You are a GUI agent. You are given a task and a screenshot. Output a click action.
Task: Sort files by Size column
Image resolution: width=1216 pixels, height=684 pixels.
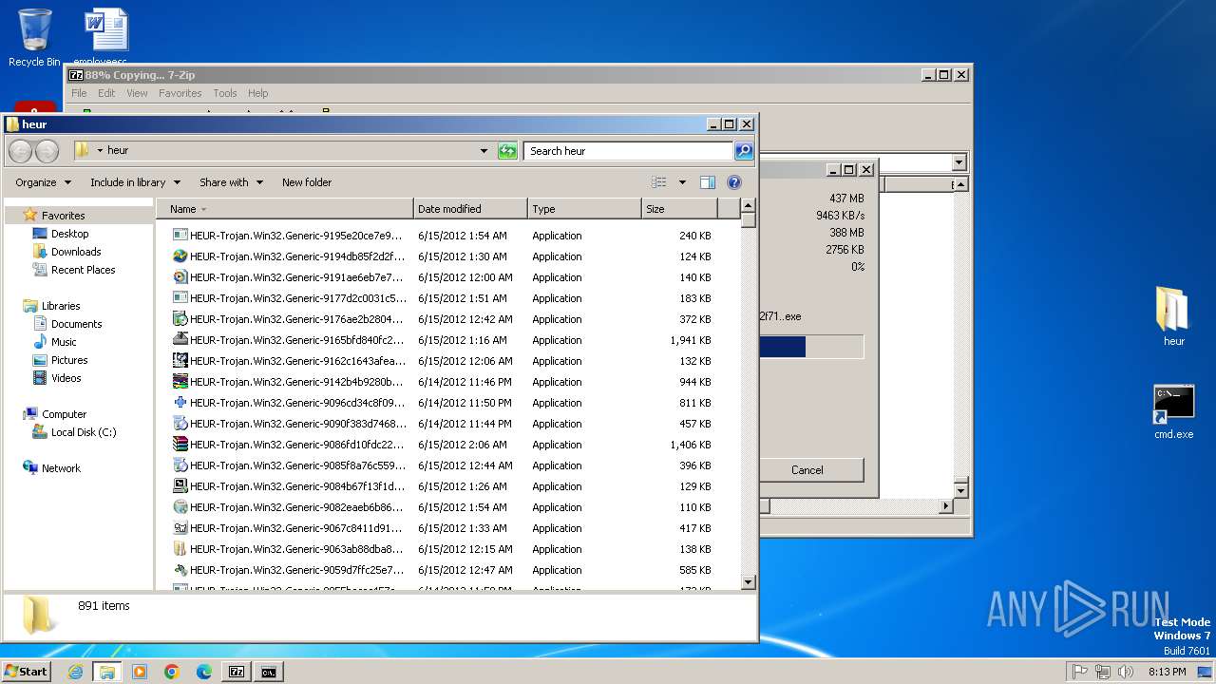pos(679,209)
